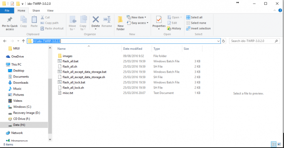Click the Pin to Quick access icon
This screenshot has height=148, width=284.
click(9, 19)
